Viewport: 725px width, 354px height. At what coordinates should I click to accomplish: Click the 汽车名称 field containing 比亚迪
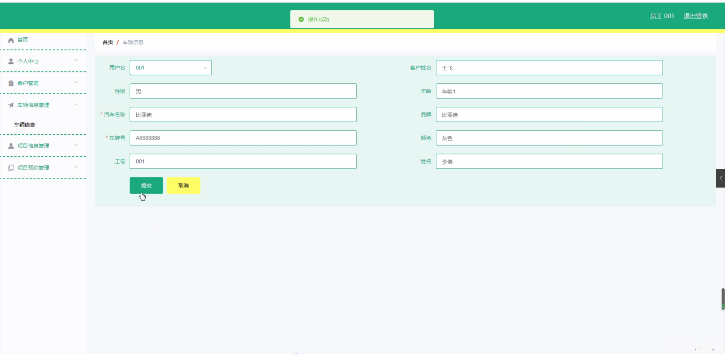pos(243,114)
